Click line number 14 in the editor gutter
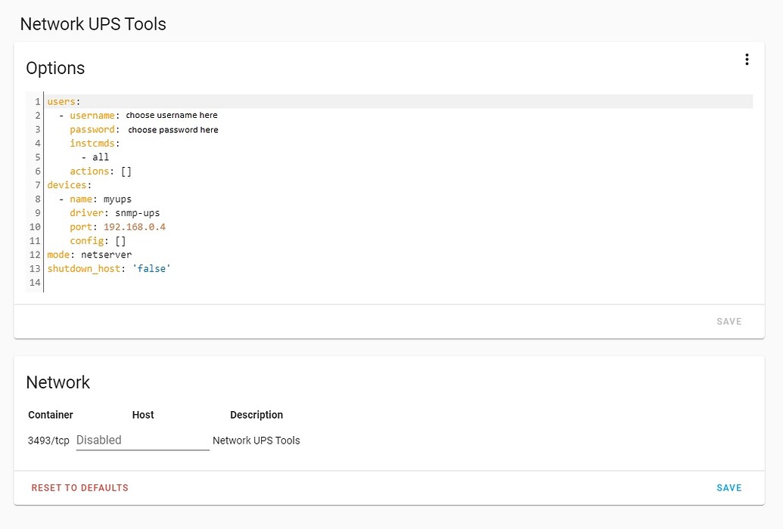 [34, 283]
